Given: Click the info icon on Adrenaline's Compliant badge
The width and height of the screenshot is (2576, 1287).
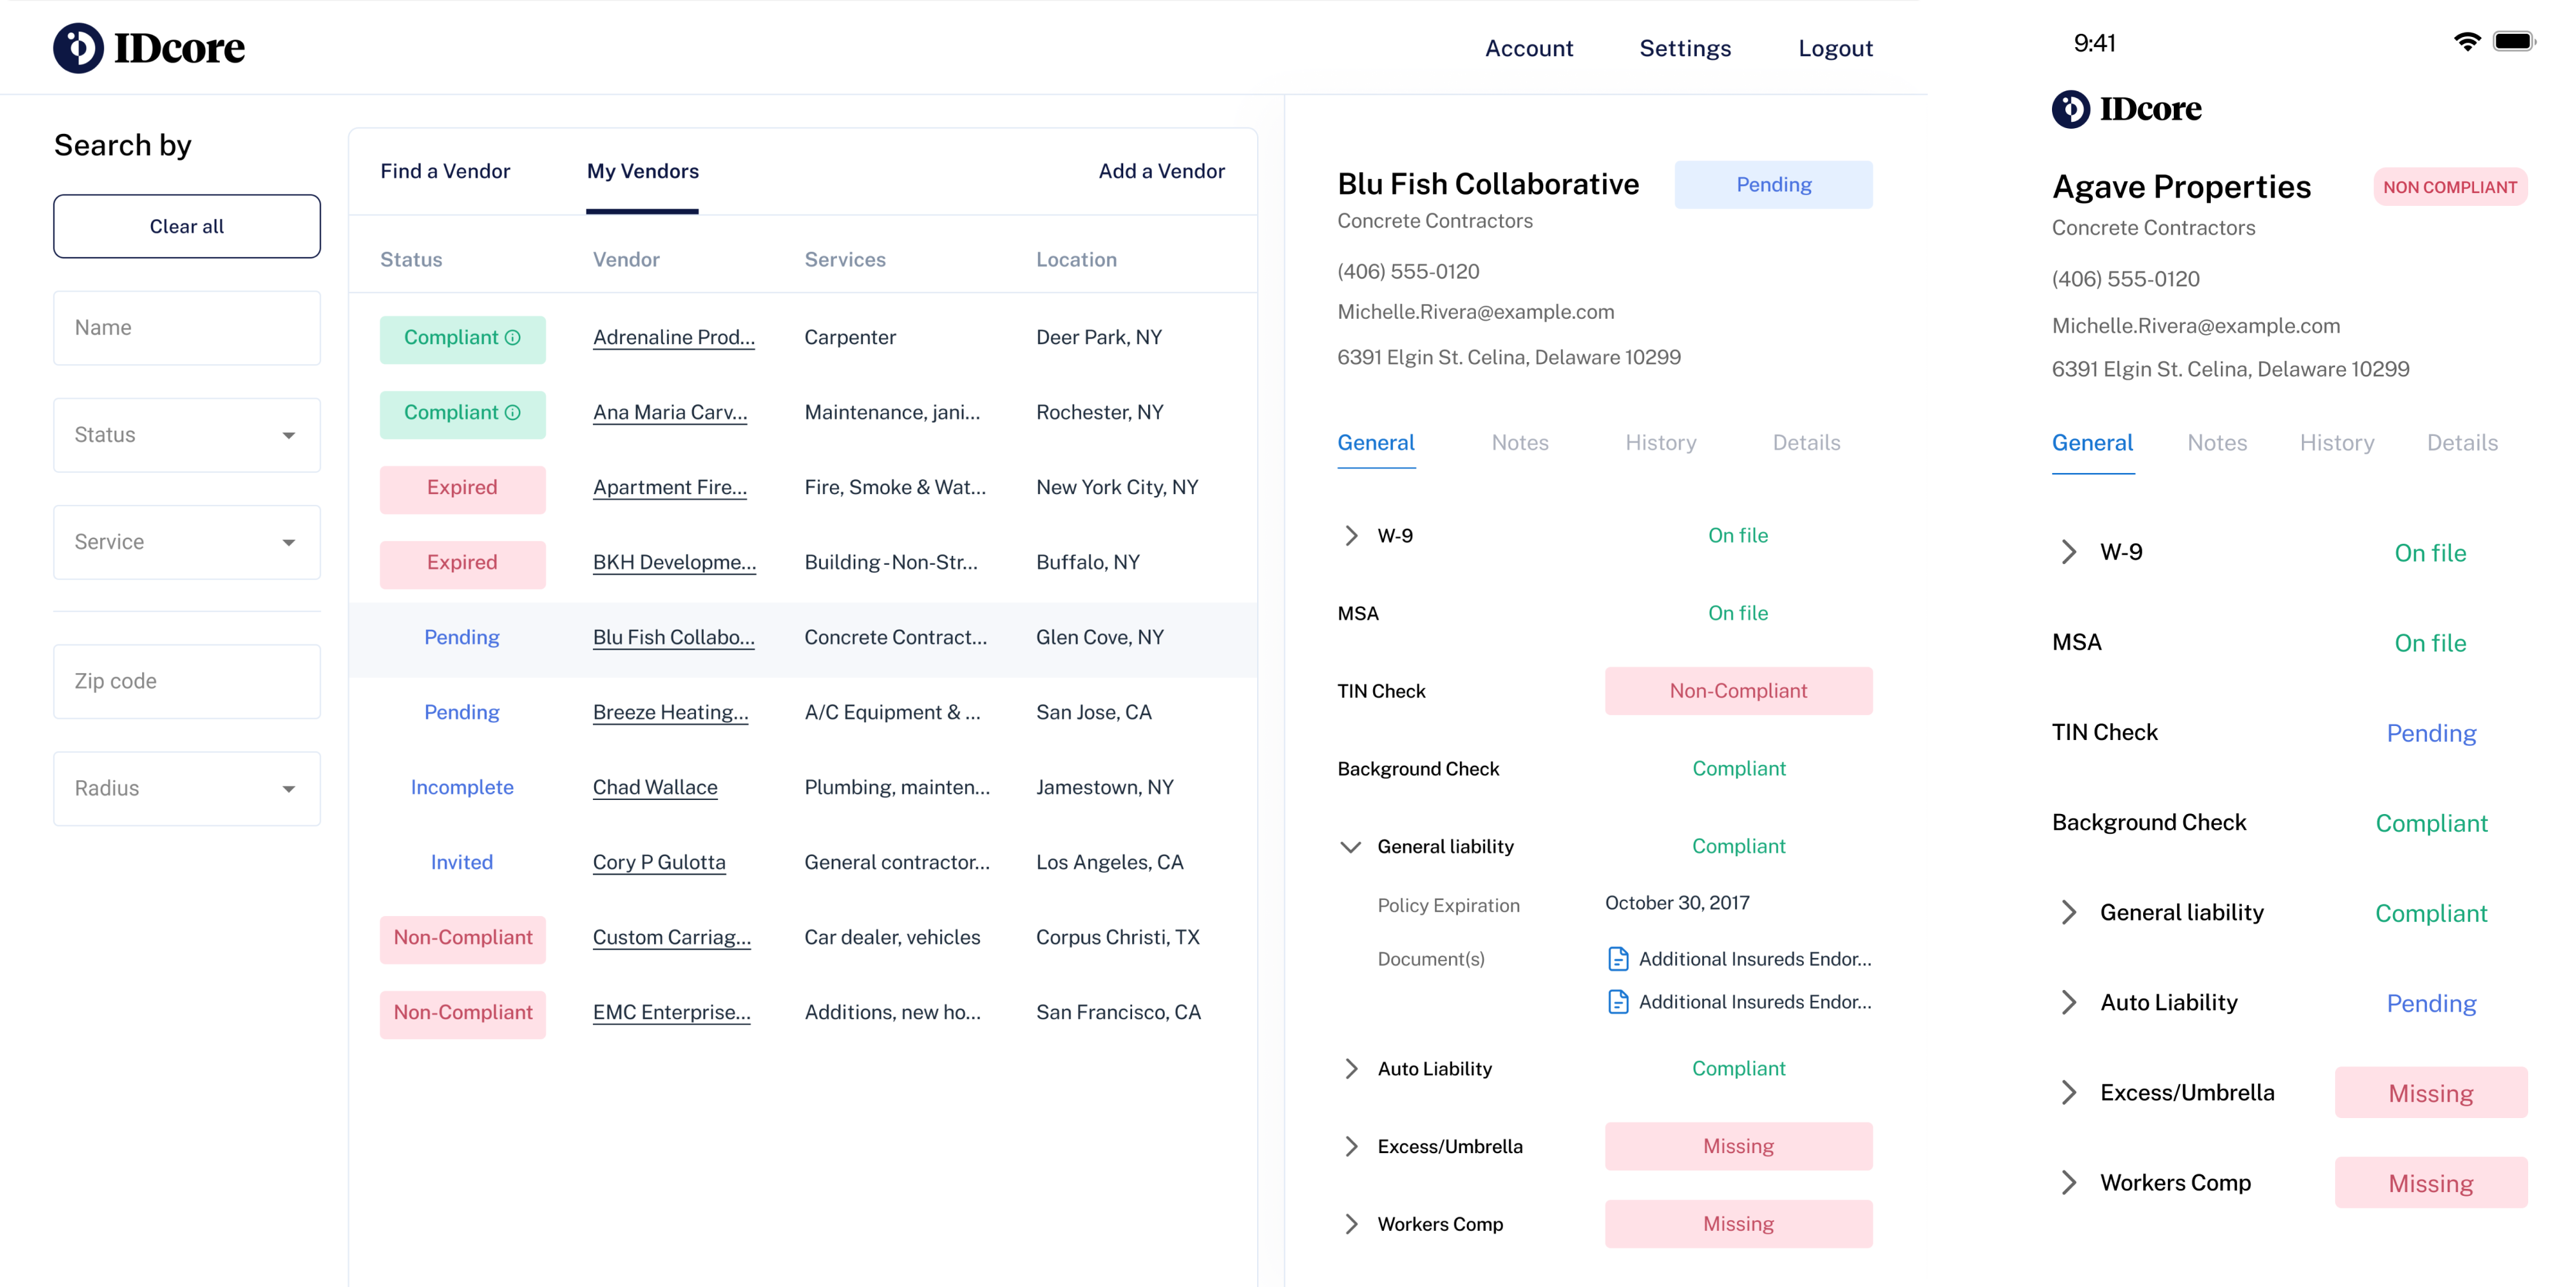Looking at the screenshot, I should pyautogui.click(x=513, y=338).
